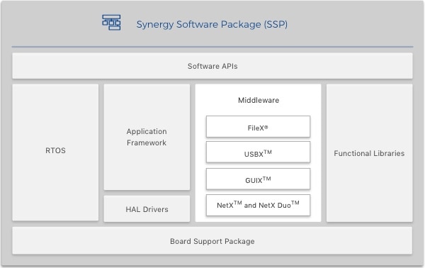Click the Functional Libraries block
Screen dimensions: 425x268
[x=370, y=153]
